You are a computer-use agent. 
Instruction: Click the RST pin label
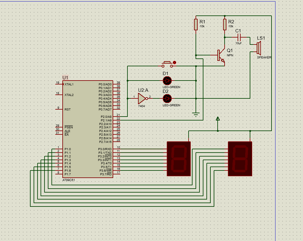pos(68,109)
